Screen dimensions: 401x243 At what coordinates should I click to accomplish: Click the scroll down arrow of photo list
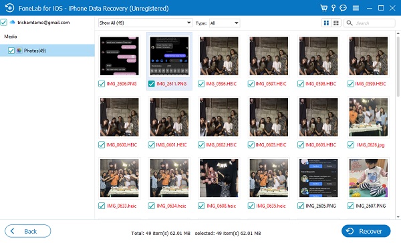[x=398, y=217]
